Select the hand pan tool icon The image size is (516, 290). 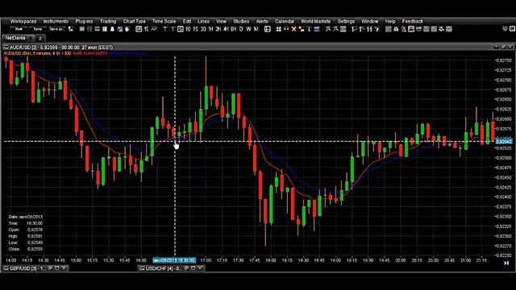pyautogui.click(x=127, y=29)
